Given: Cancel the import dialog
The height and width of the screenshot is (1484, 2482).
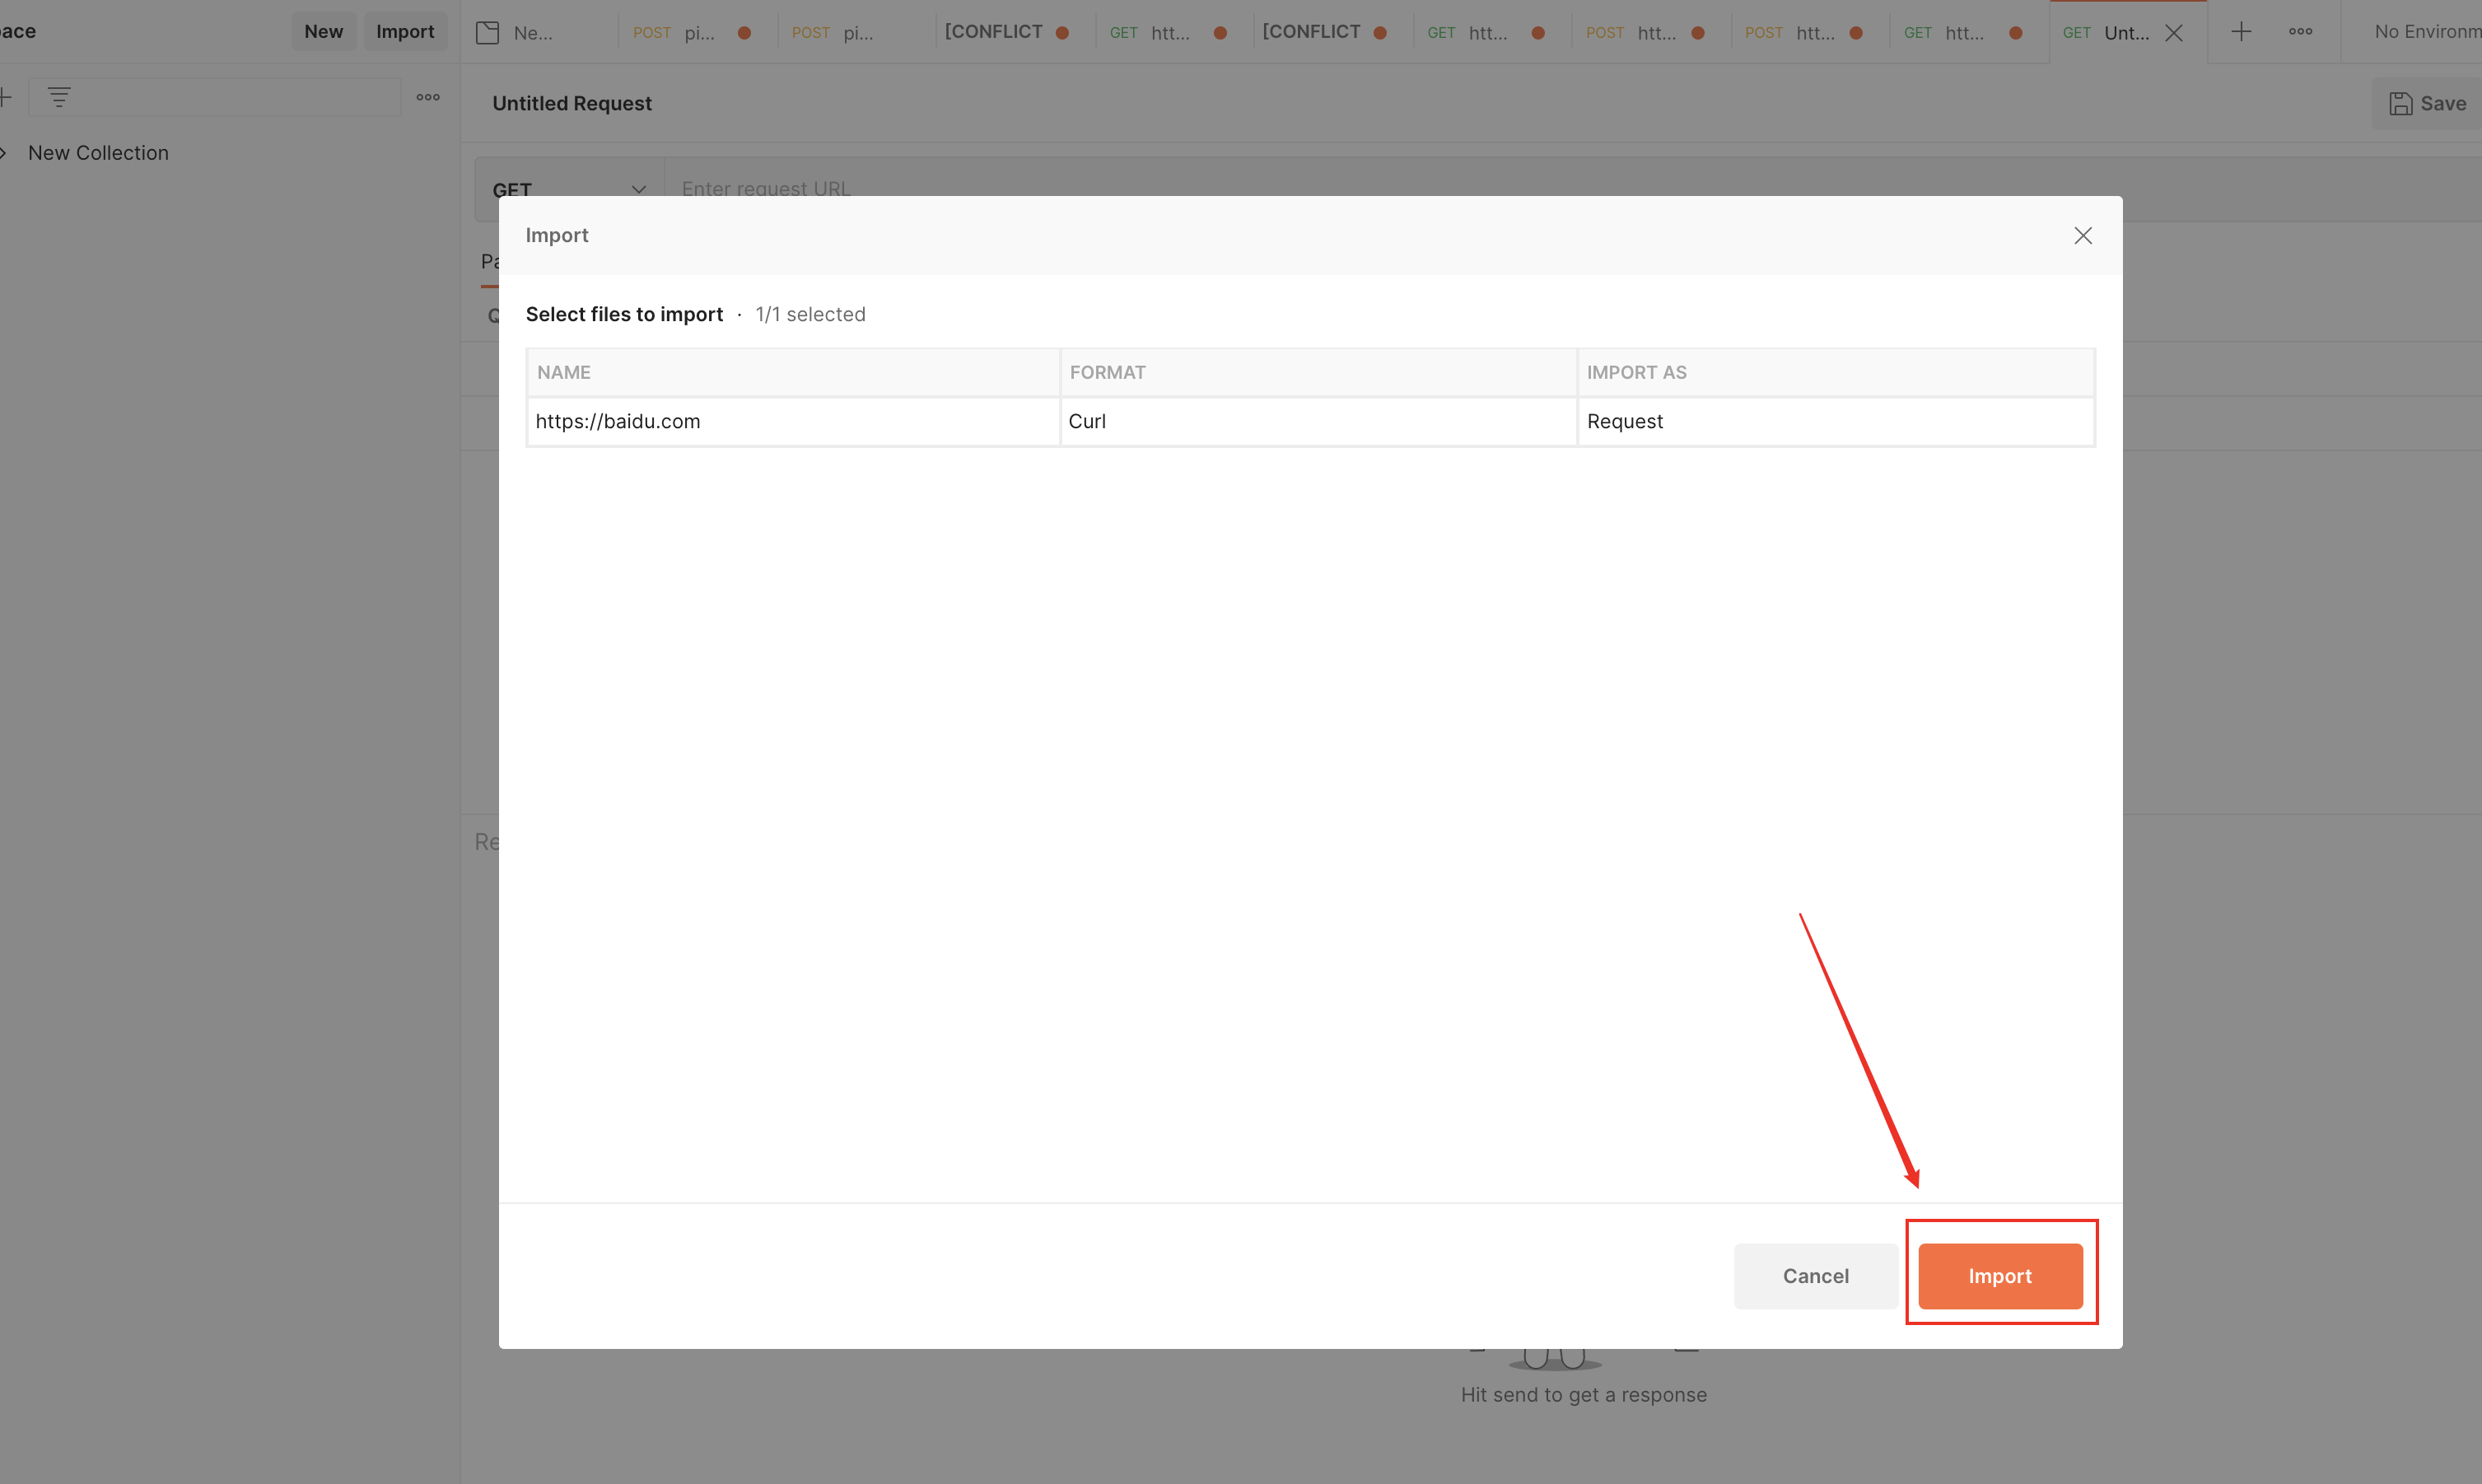Looking at the screenshot, I should coord(1815,1276).
